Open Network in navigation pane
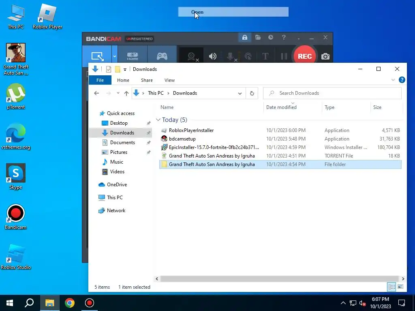The image size is (415, 311). tap(116, 211)
